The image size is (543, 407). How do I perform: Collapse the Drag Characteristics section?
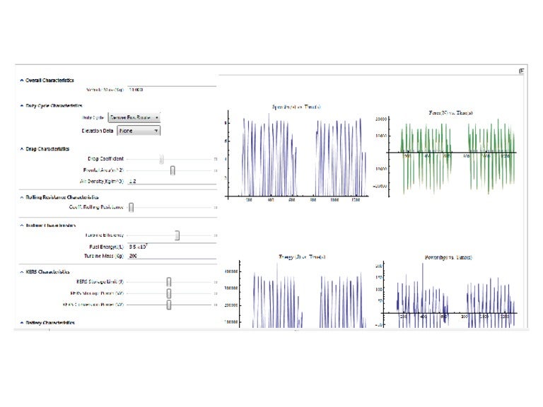tap(21, 149)
